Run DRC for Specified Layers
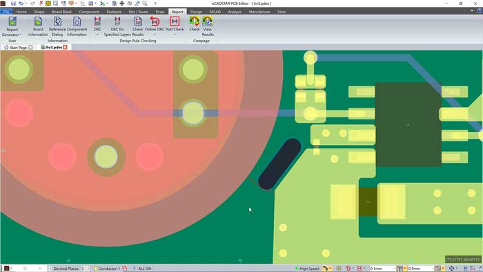This screenshot has width=483, height=272. pyautogui.click(x=117, y=26)
